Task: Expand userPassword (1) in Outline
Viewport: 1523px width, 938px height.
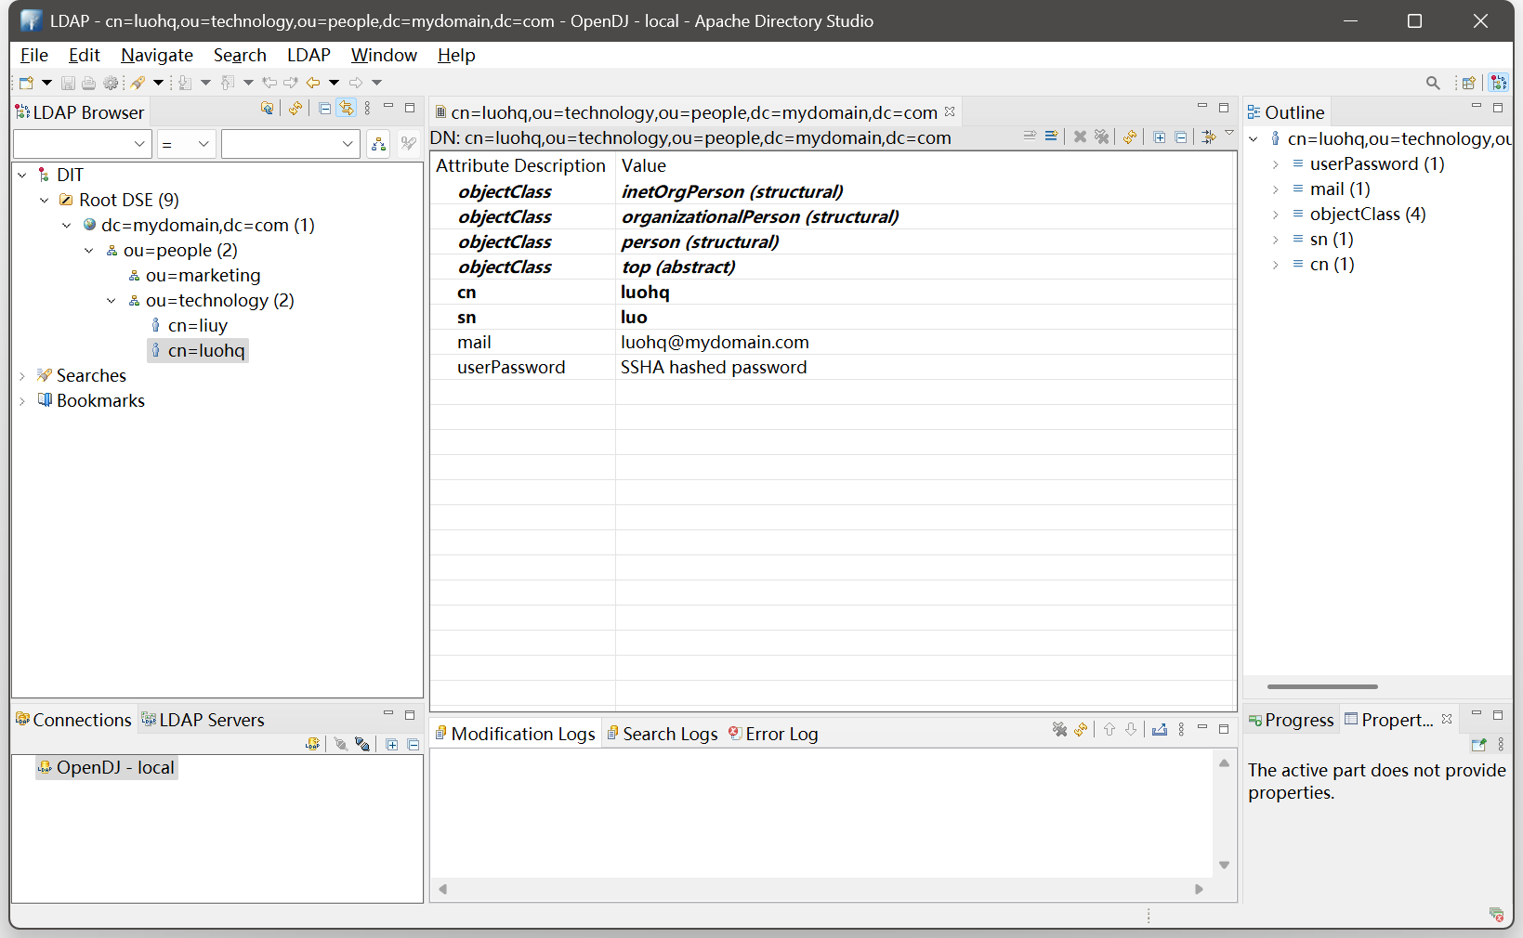Action: click(1275, 164)
